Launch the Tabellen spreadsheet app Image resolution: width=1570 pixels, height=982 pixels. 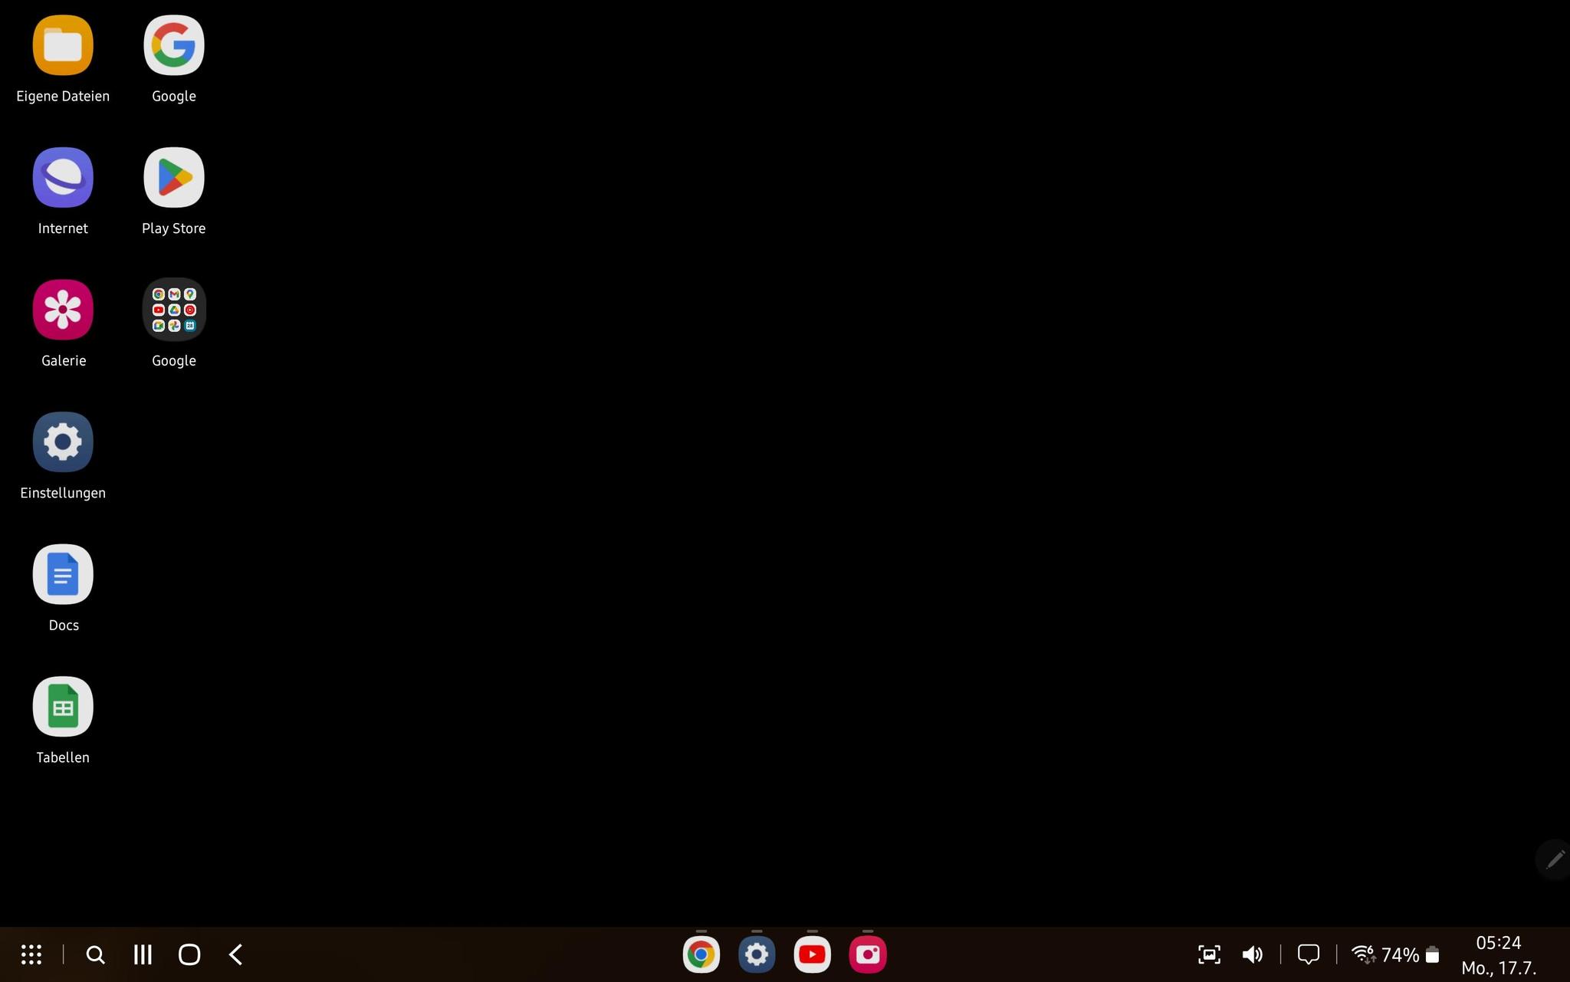(63, 707)
